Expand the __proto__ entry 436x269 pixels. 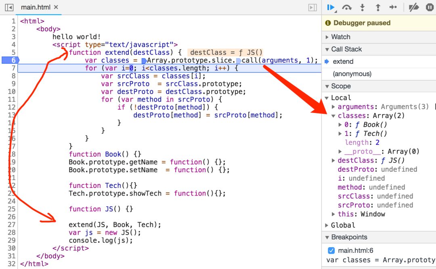click(x=340, y=152)
